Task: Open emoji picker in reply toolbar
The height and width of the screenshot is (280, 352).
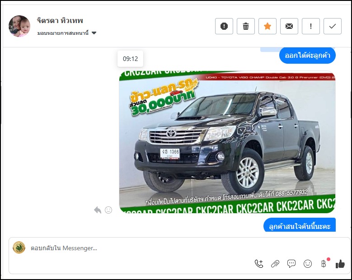Action: 308,264
